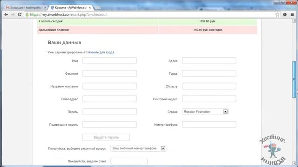Reload the checkout page
The image size is (298, 167).
pyautogui.click(x=20, y=14)
